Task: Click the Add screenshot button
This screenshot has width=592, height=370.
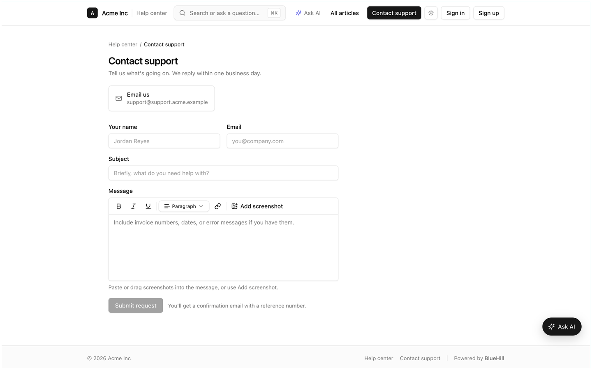Action: 257,206
